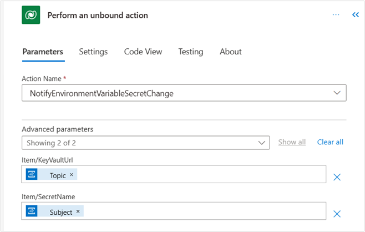Click the Action Name label
The width and height of the screenshot is (365, 232).
(x=42, y=79)
